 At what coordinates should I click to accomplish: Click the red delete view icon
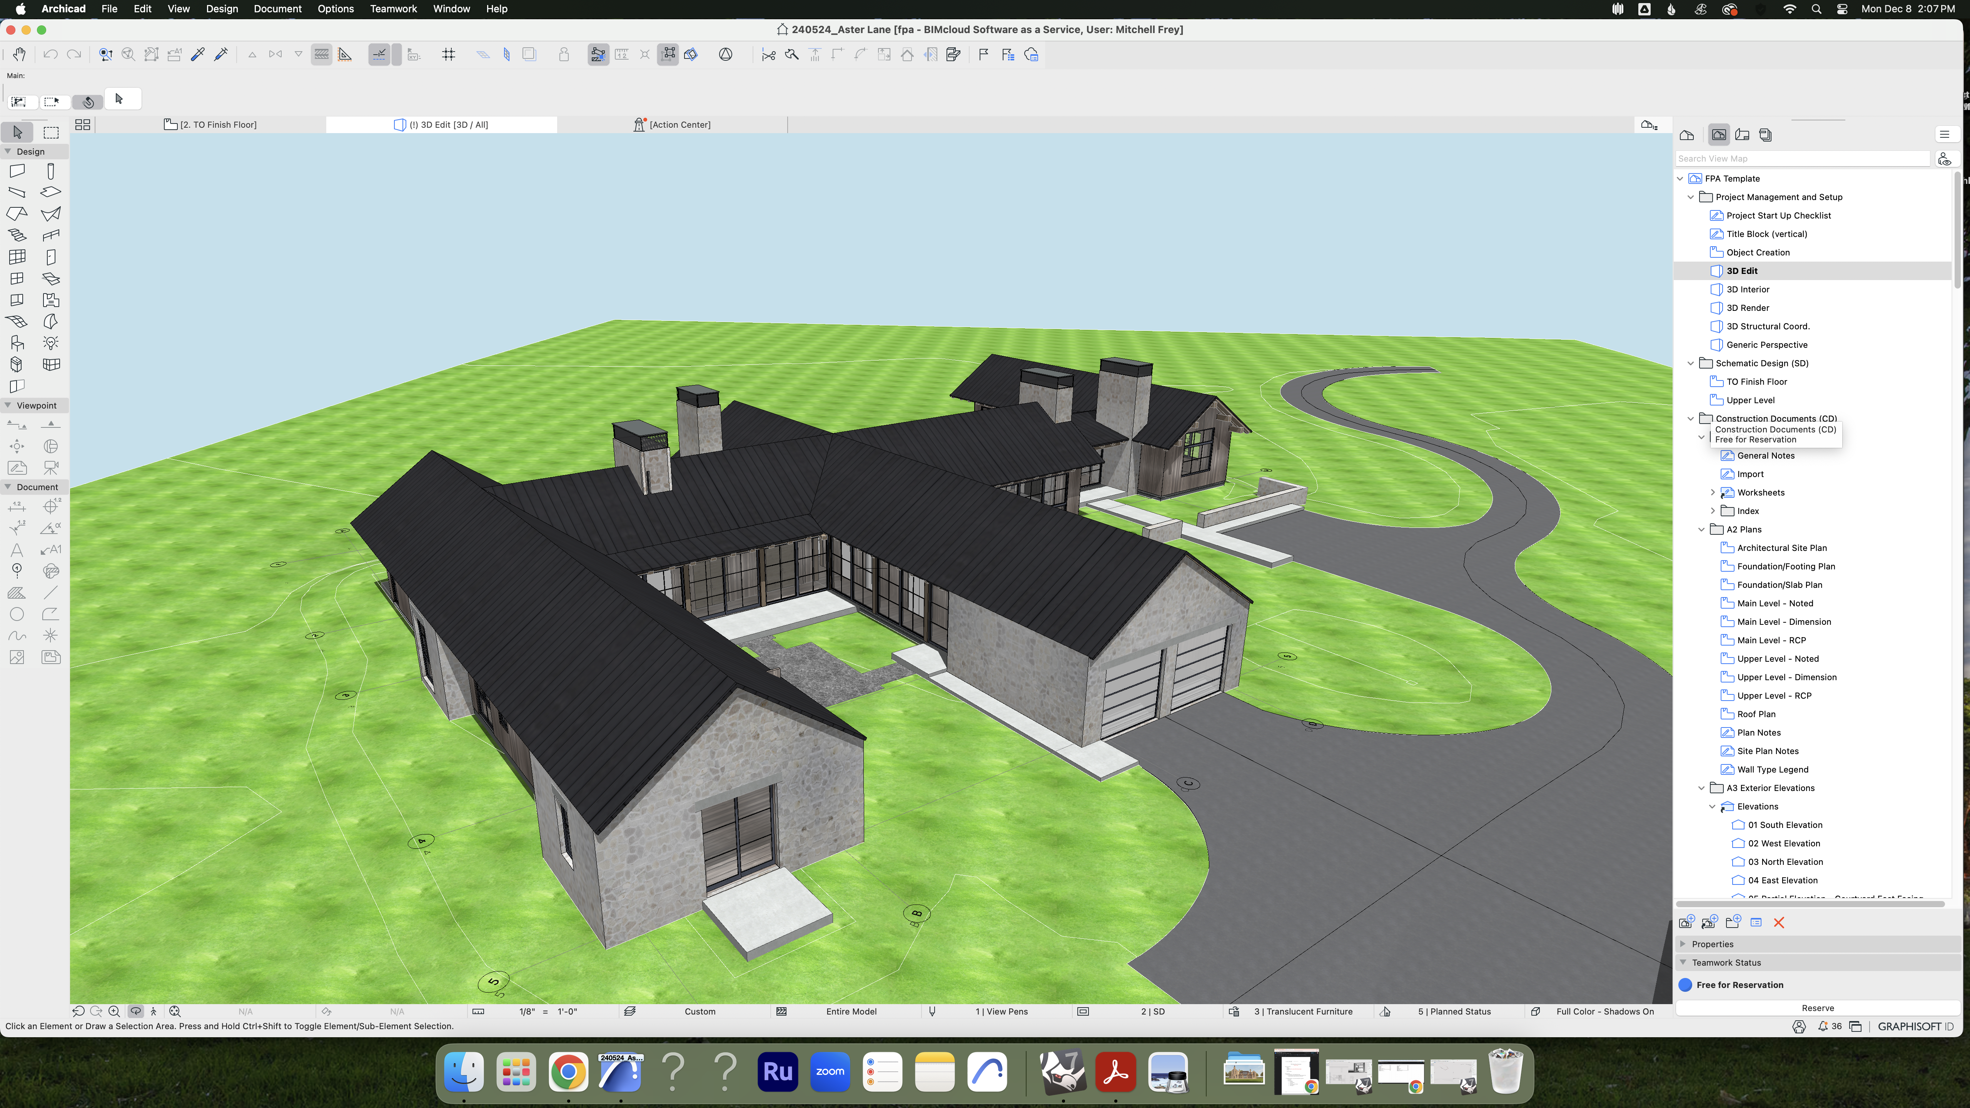1779,922
